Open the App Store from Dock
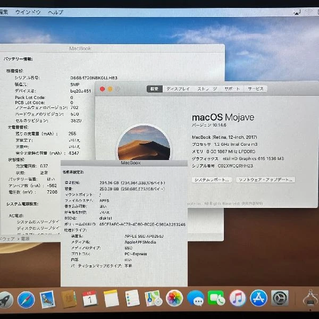The image size is (319, 319). coord(258,298)
